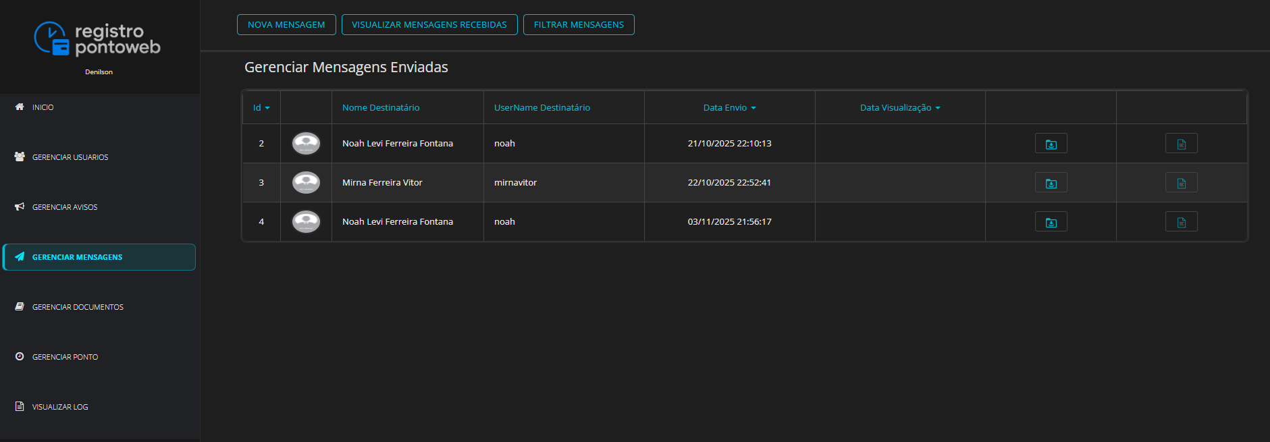Click the Filtrar Mensagens button
The image size is (1270, 442).
(579, 25)
